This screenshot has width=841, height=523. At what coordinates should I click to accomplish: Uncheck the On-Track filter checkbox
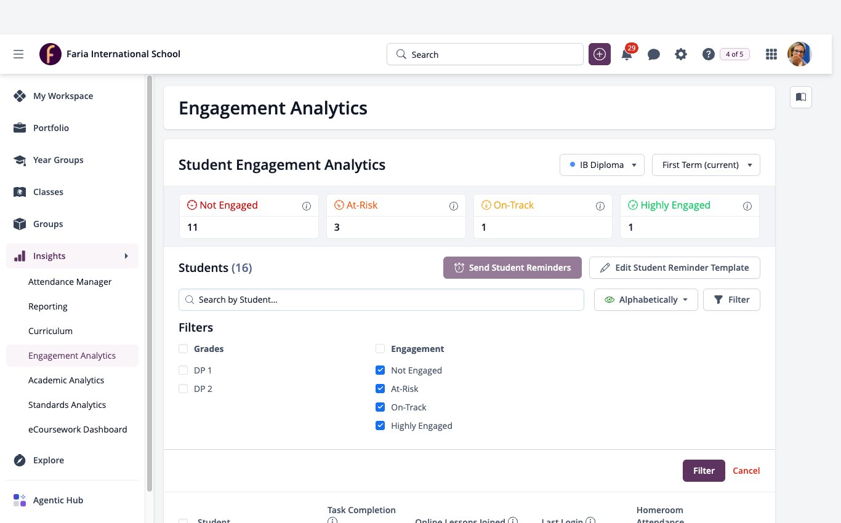(380, 407)
